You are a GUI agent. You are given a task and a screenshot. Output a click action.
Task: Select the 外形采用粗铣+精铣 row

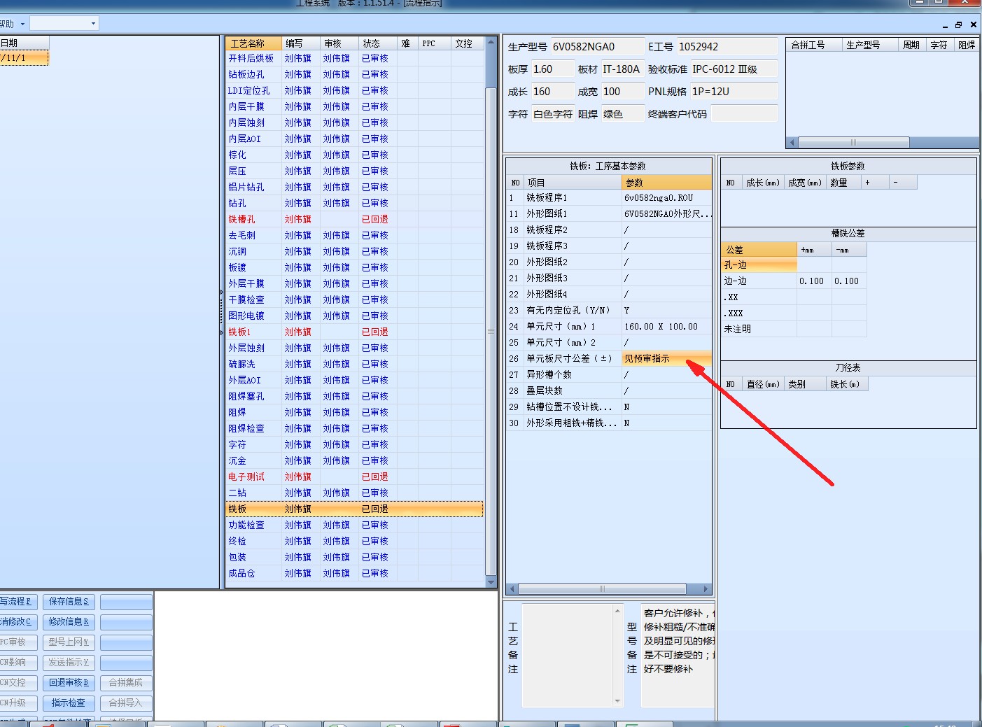point(609,423)
